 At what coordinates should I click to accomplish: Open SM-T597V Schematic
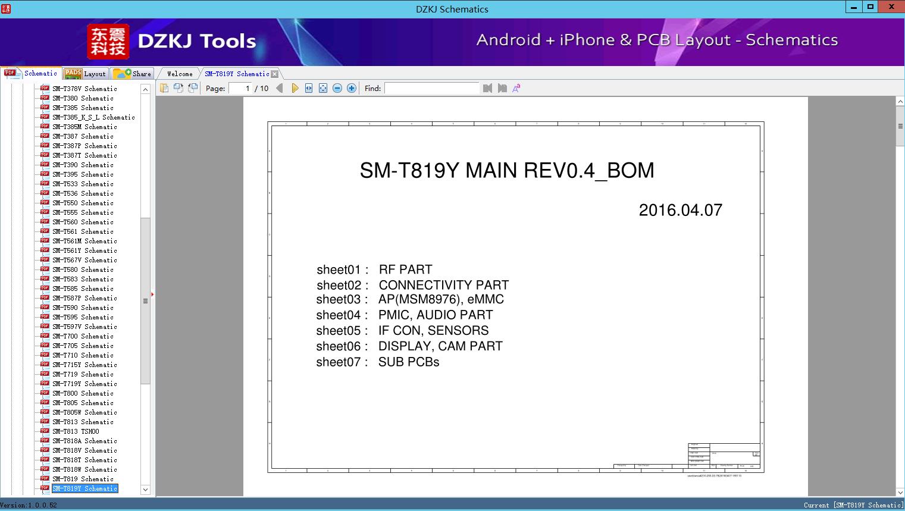pos(84,327)
